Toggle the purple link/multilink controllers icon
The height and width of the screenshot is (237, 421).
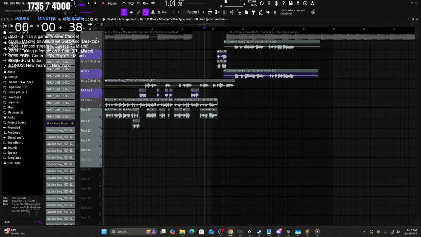[x=145, y=12]
